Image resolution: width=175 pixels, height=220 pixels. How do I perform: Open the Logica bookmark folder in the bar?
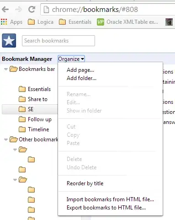point(41,22)
